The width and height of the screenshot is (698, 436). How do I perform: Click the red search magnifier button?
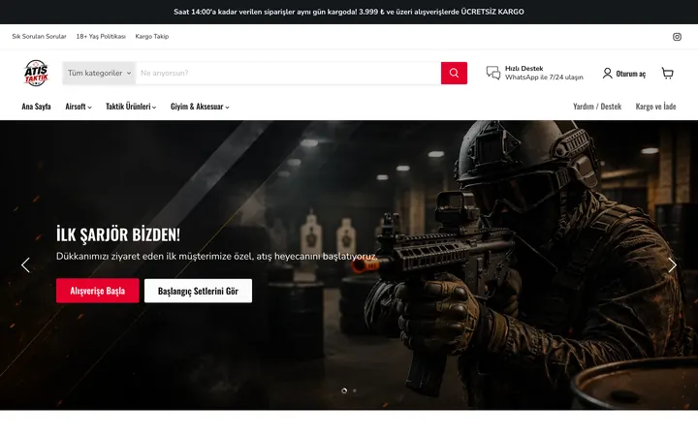point(454,73)
